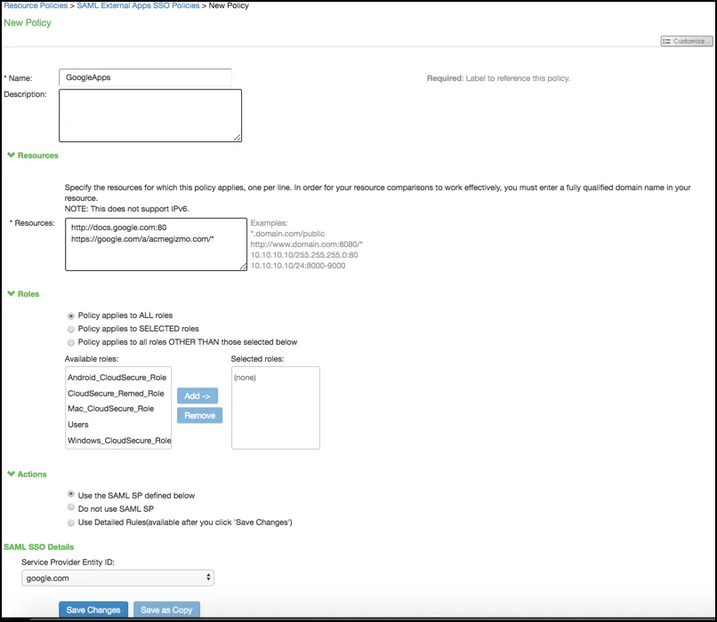Open the Service Provider Entity ID dropdown
This screenshot has height=622, width=717.
117,578
